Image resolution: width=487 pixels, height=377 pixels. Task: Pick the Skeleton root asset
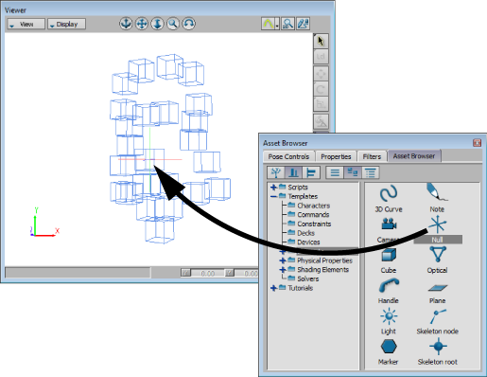pos(438,347)
